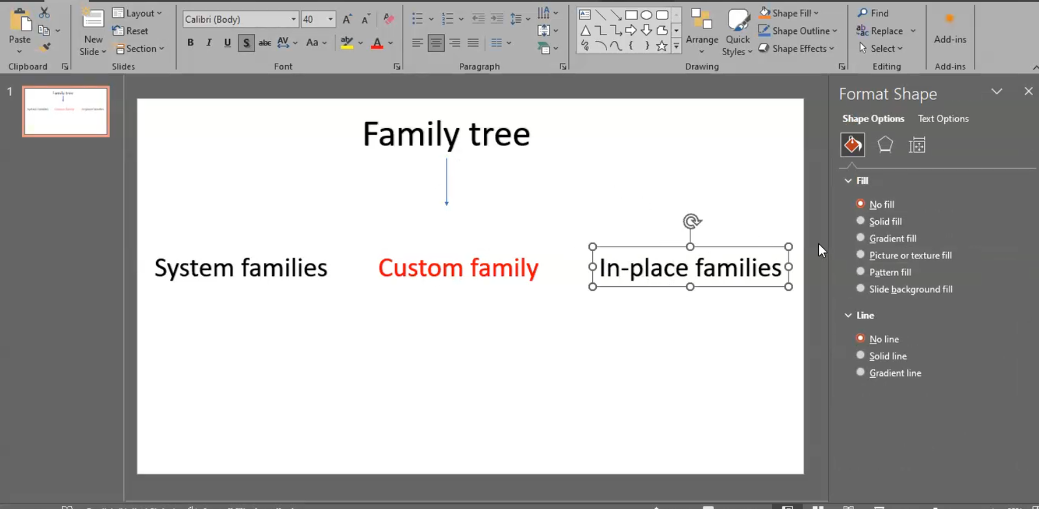Choose Pattern fill option

tap(883, 272)
